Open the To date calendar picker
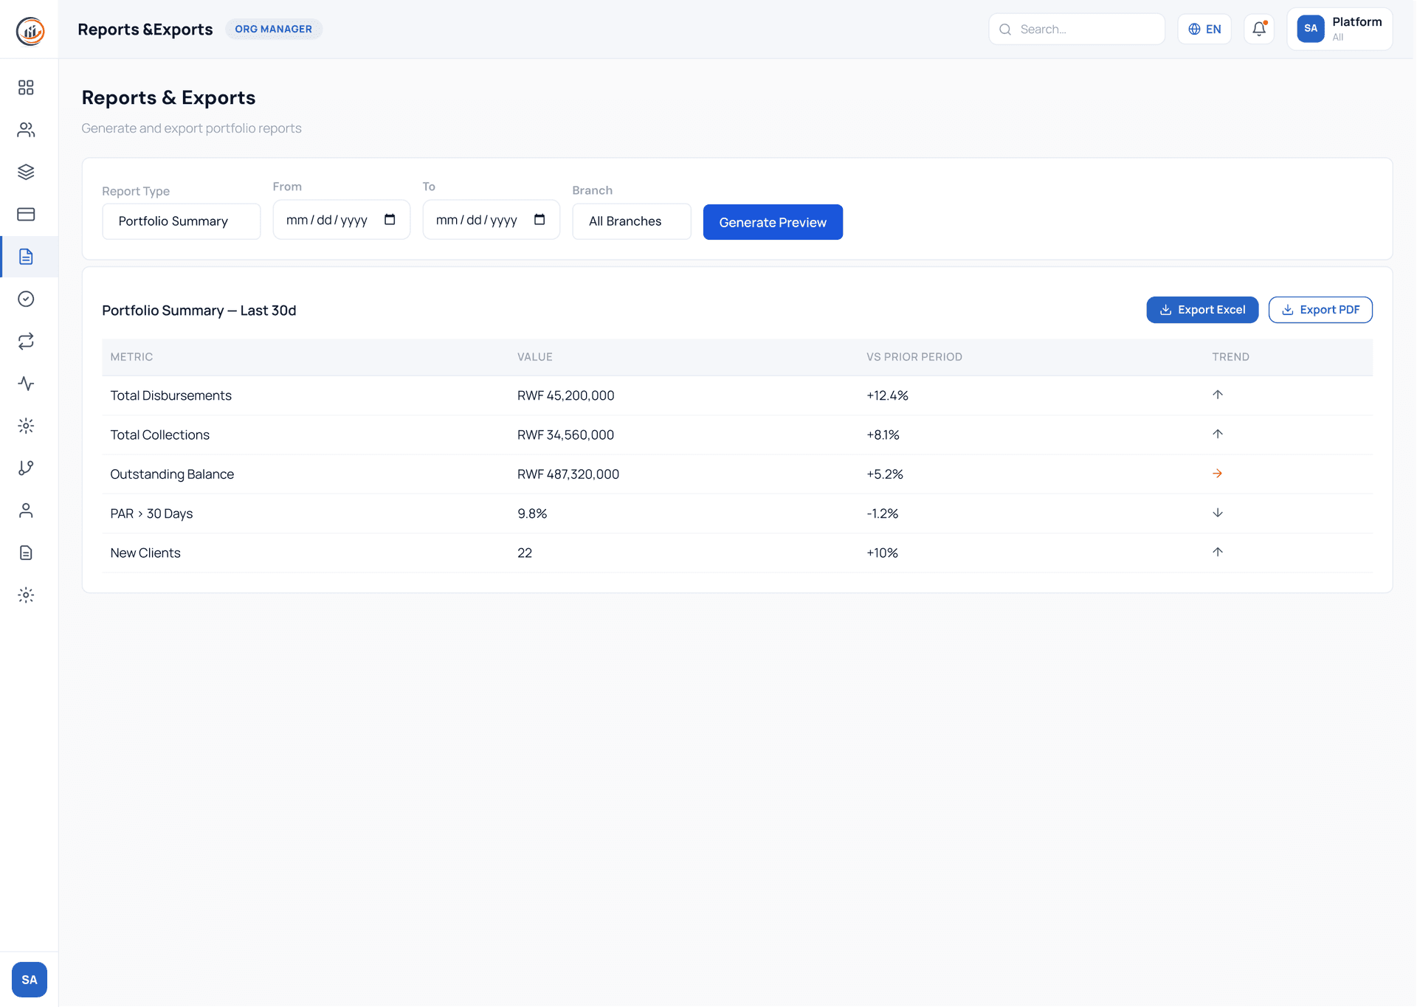 pos(539,220)
